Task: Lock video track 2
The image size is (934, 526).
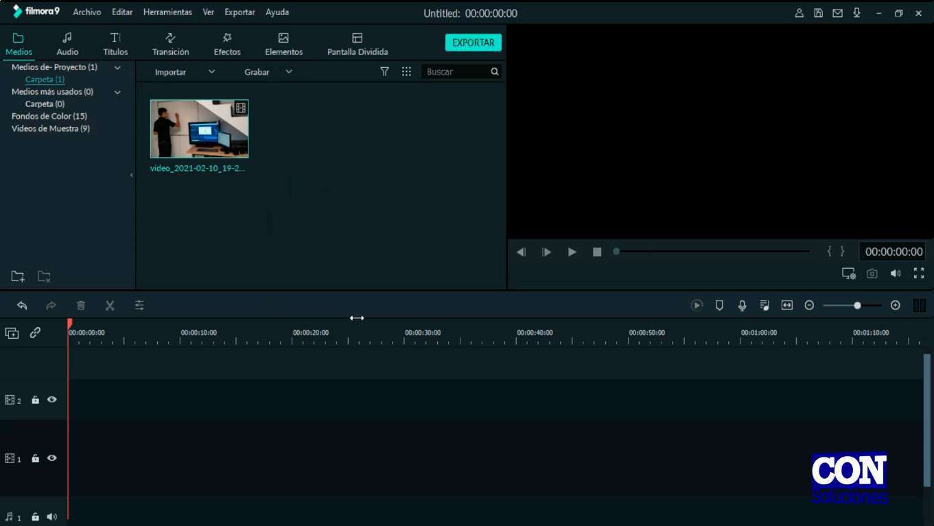Action: coord(35,400)
